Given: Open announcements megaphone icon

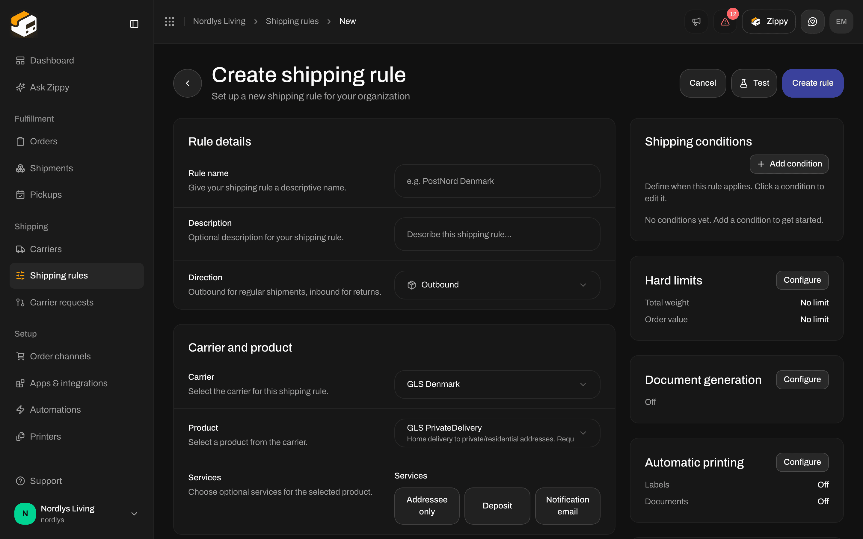Looking at the screenshot, I should point(696,21).
